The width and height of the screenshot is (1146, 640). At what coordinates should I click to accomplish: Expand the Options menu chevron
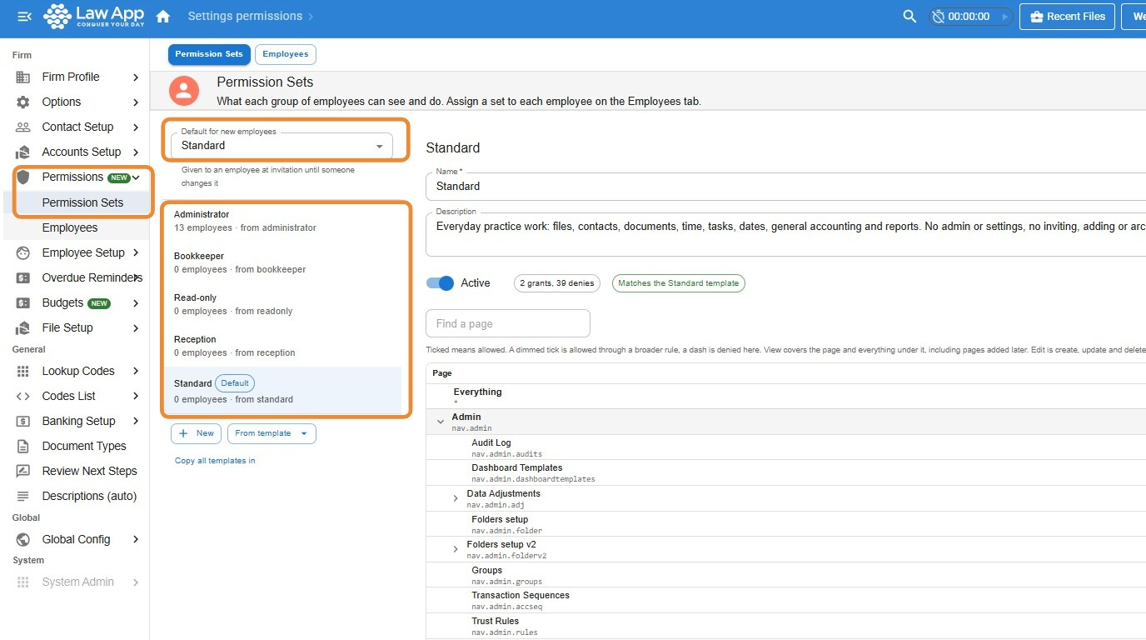point(136,102)
